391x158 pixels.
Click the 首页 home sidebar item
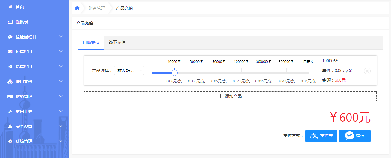[19, 7]
